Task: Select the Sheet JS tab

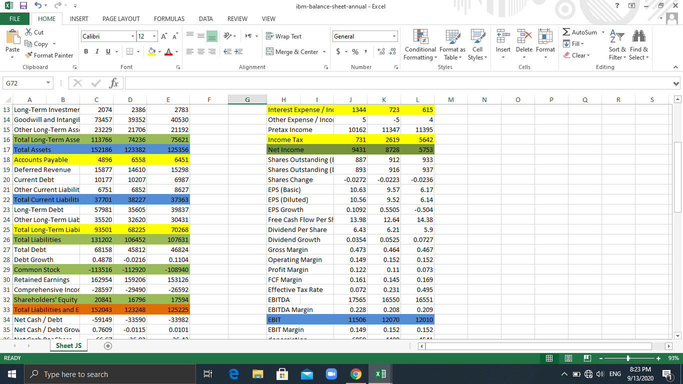Action: (x=68, y=345)
